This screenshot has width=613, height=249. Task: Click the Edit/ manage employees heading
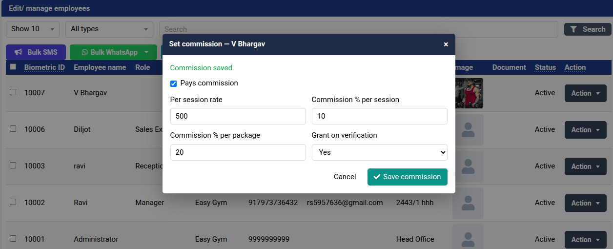pos(49,8)
